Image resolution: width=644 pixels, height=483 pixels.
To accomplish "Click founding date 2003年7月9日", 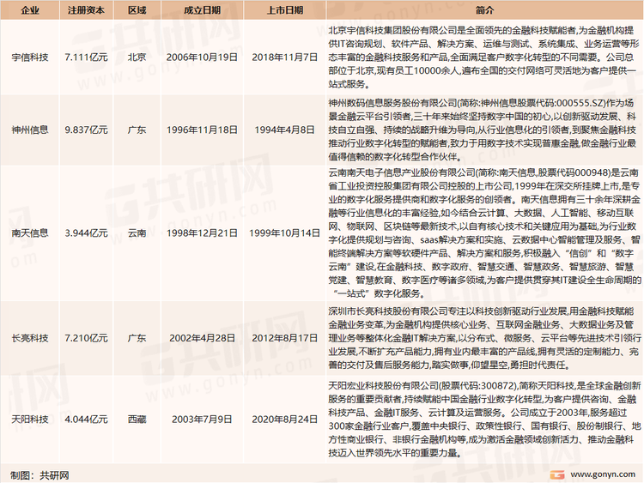I will [202, 420].
